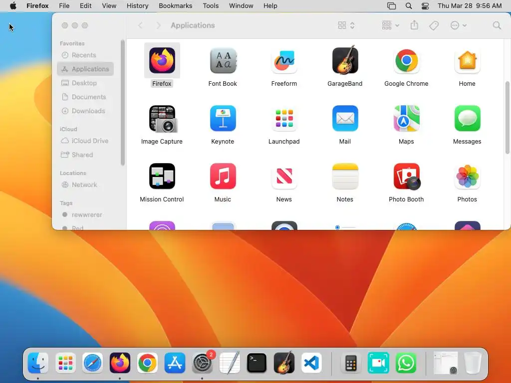Choose the Messages app icon
Screen dimensions: 511x383
pyautogui.click(x=467, y=118)
